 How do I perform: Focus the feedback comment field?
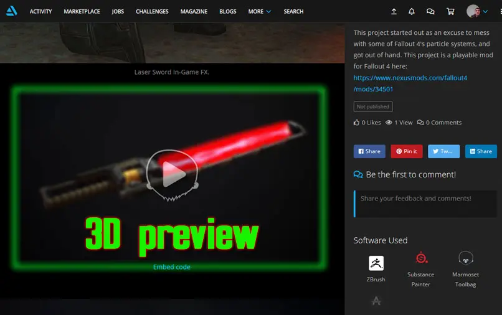coord(425,204)
